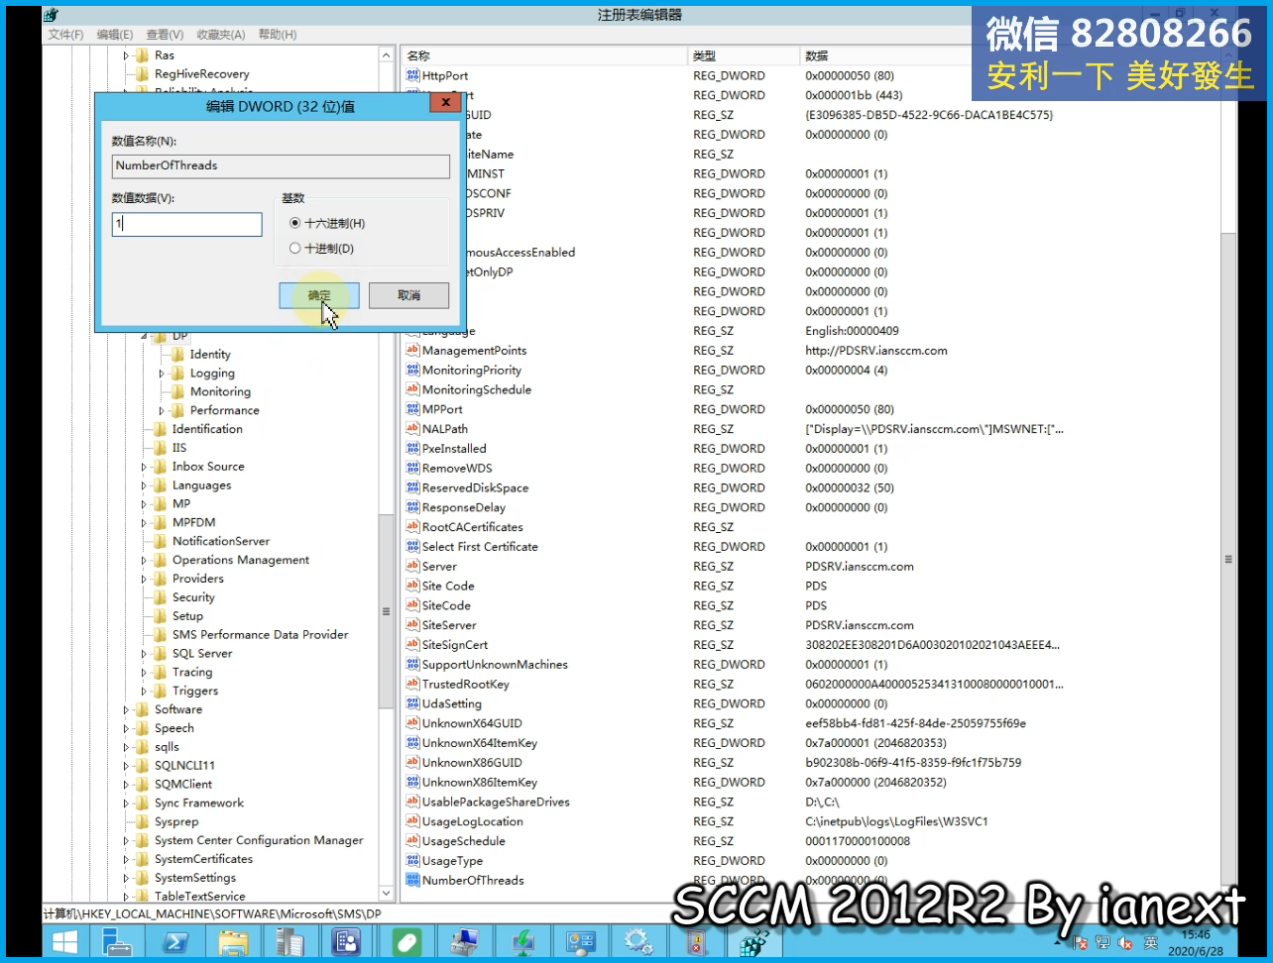The width and height of the screenshot is (1273, 963).
Task: Click the UnknownX64GUID value icon
Action: [x=413, y=723]
